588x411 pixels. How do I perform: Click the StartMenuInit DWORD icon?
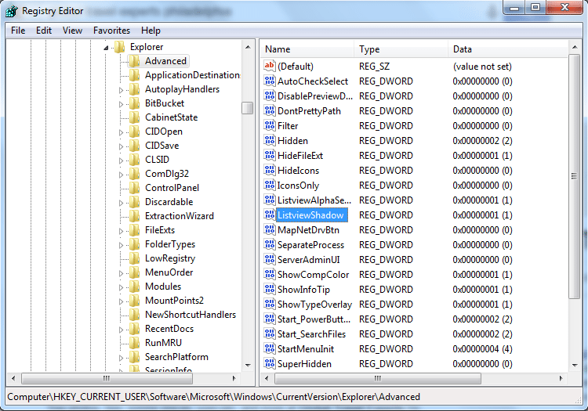(x=270, y=348)
